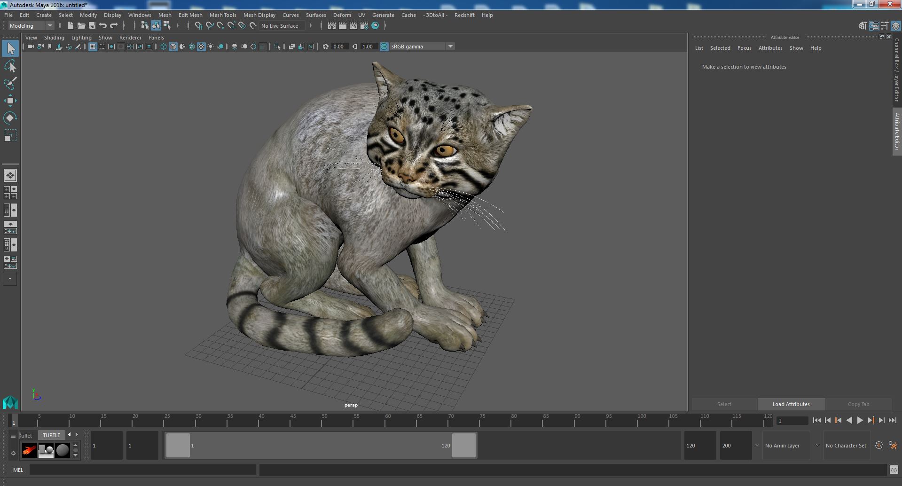This screenshot has height=486, width=902.
Task: Click Select by component type icon
Action: pos(167,26)
